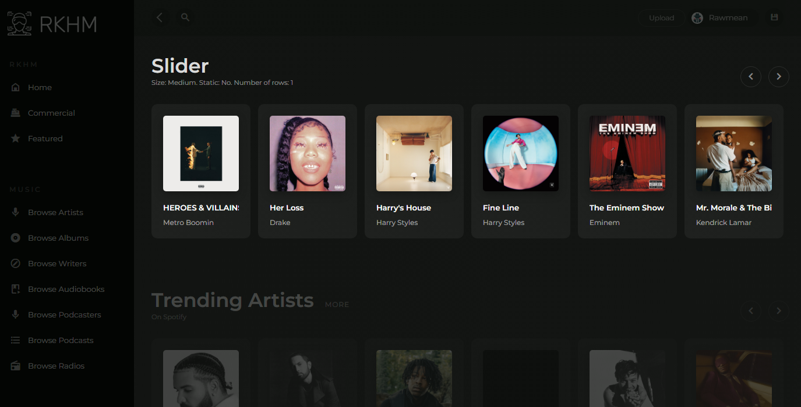Viewport: 801px width, 407px height.
Task: Open the Her Loss album cover
Action: coord(308,153)
